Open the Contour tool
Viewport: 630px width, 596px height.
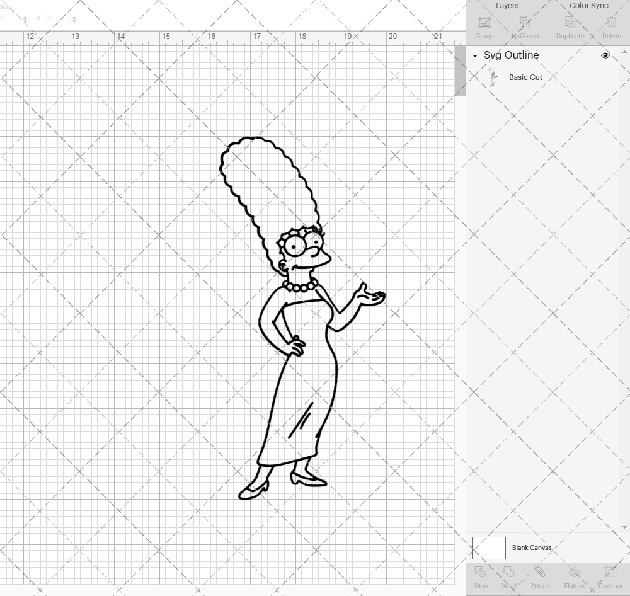pyautogui.click(x=609, y=576)
